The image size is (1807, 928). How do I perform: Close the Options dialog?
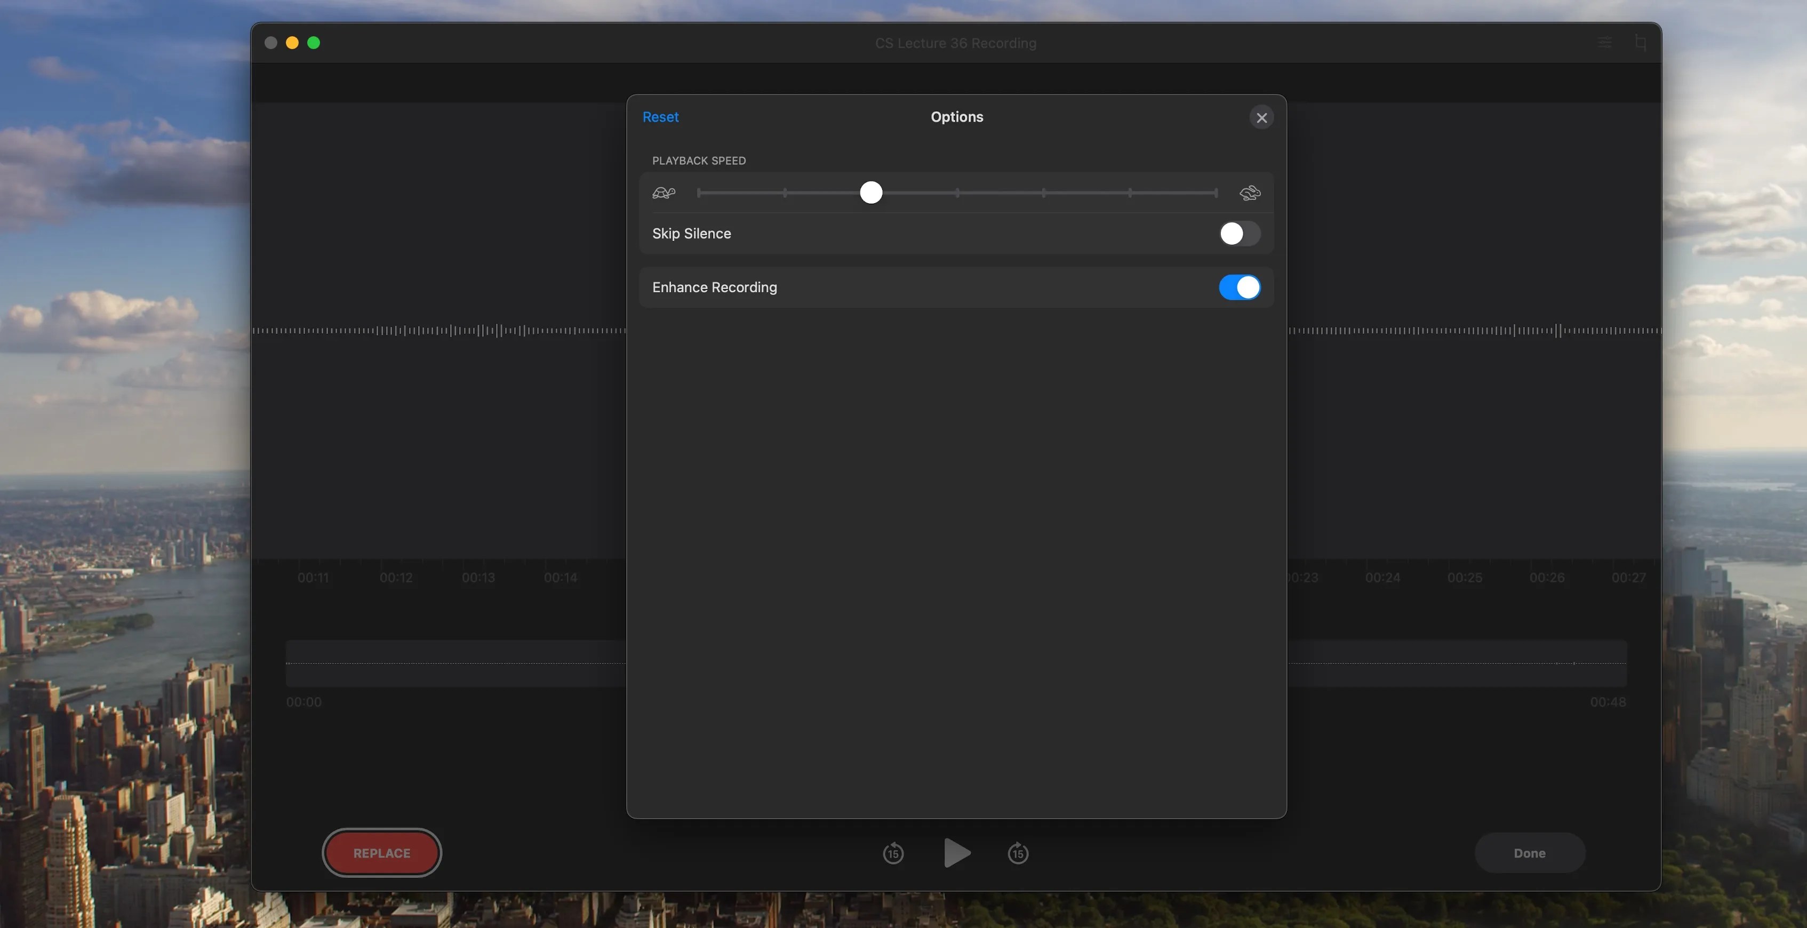1261,117
